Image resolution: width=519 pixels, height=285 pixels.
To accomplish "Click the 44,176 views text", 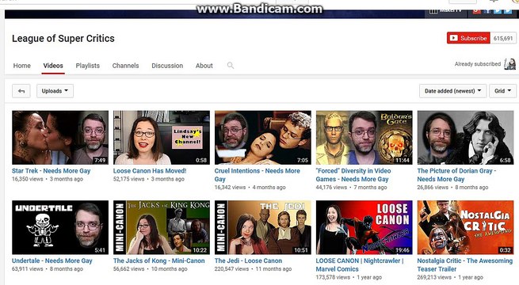I will [331, 187].
